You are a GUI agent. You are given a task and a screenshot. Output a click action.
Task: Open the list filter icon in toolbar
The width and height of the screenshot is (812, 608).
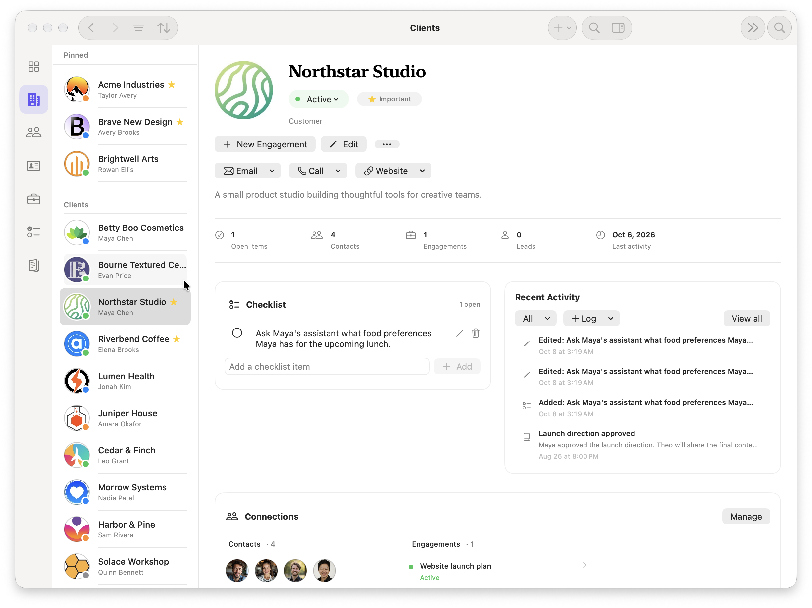tap(138, 28)
